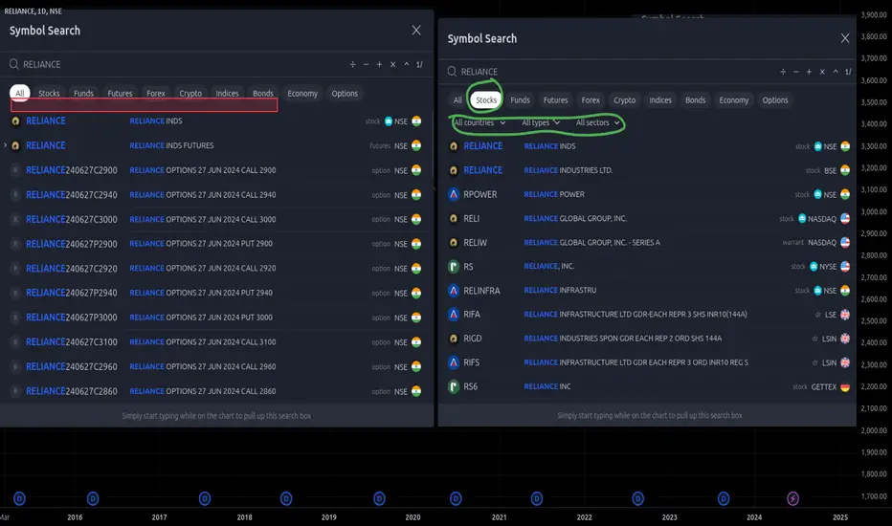Viewport: 892px width, 526px height.
Task: Choose RIGD GDR on LSIN result
Action: coord(647,339)
